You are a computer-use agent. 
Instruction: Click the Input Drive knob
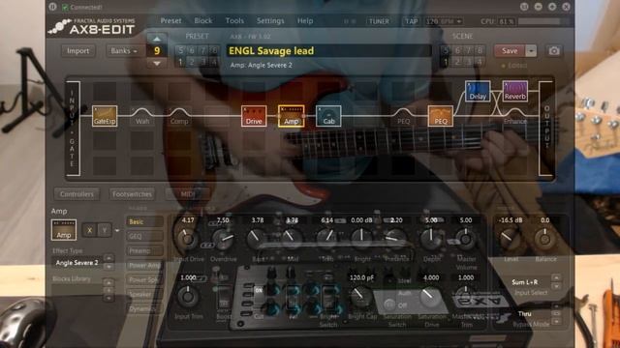(187, 239)
